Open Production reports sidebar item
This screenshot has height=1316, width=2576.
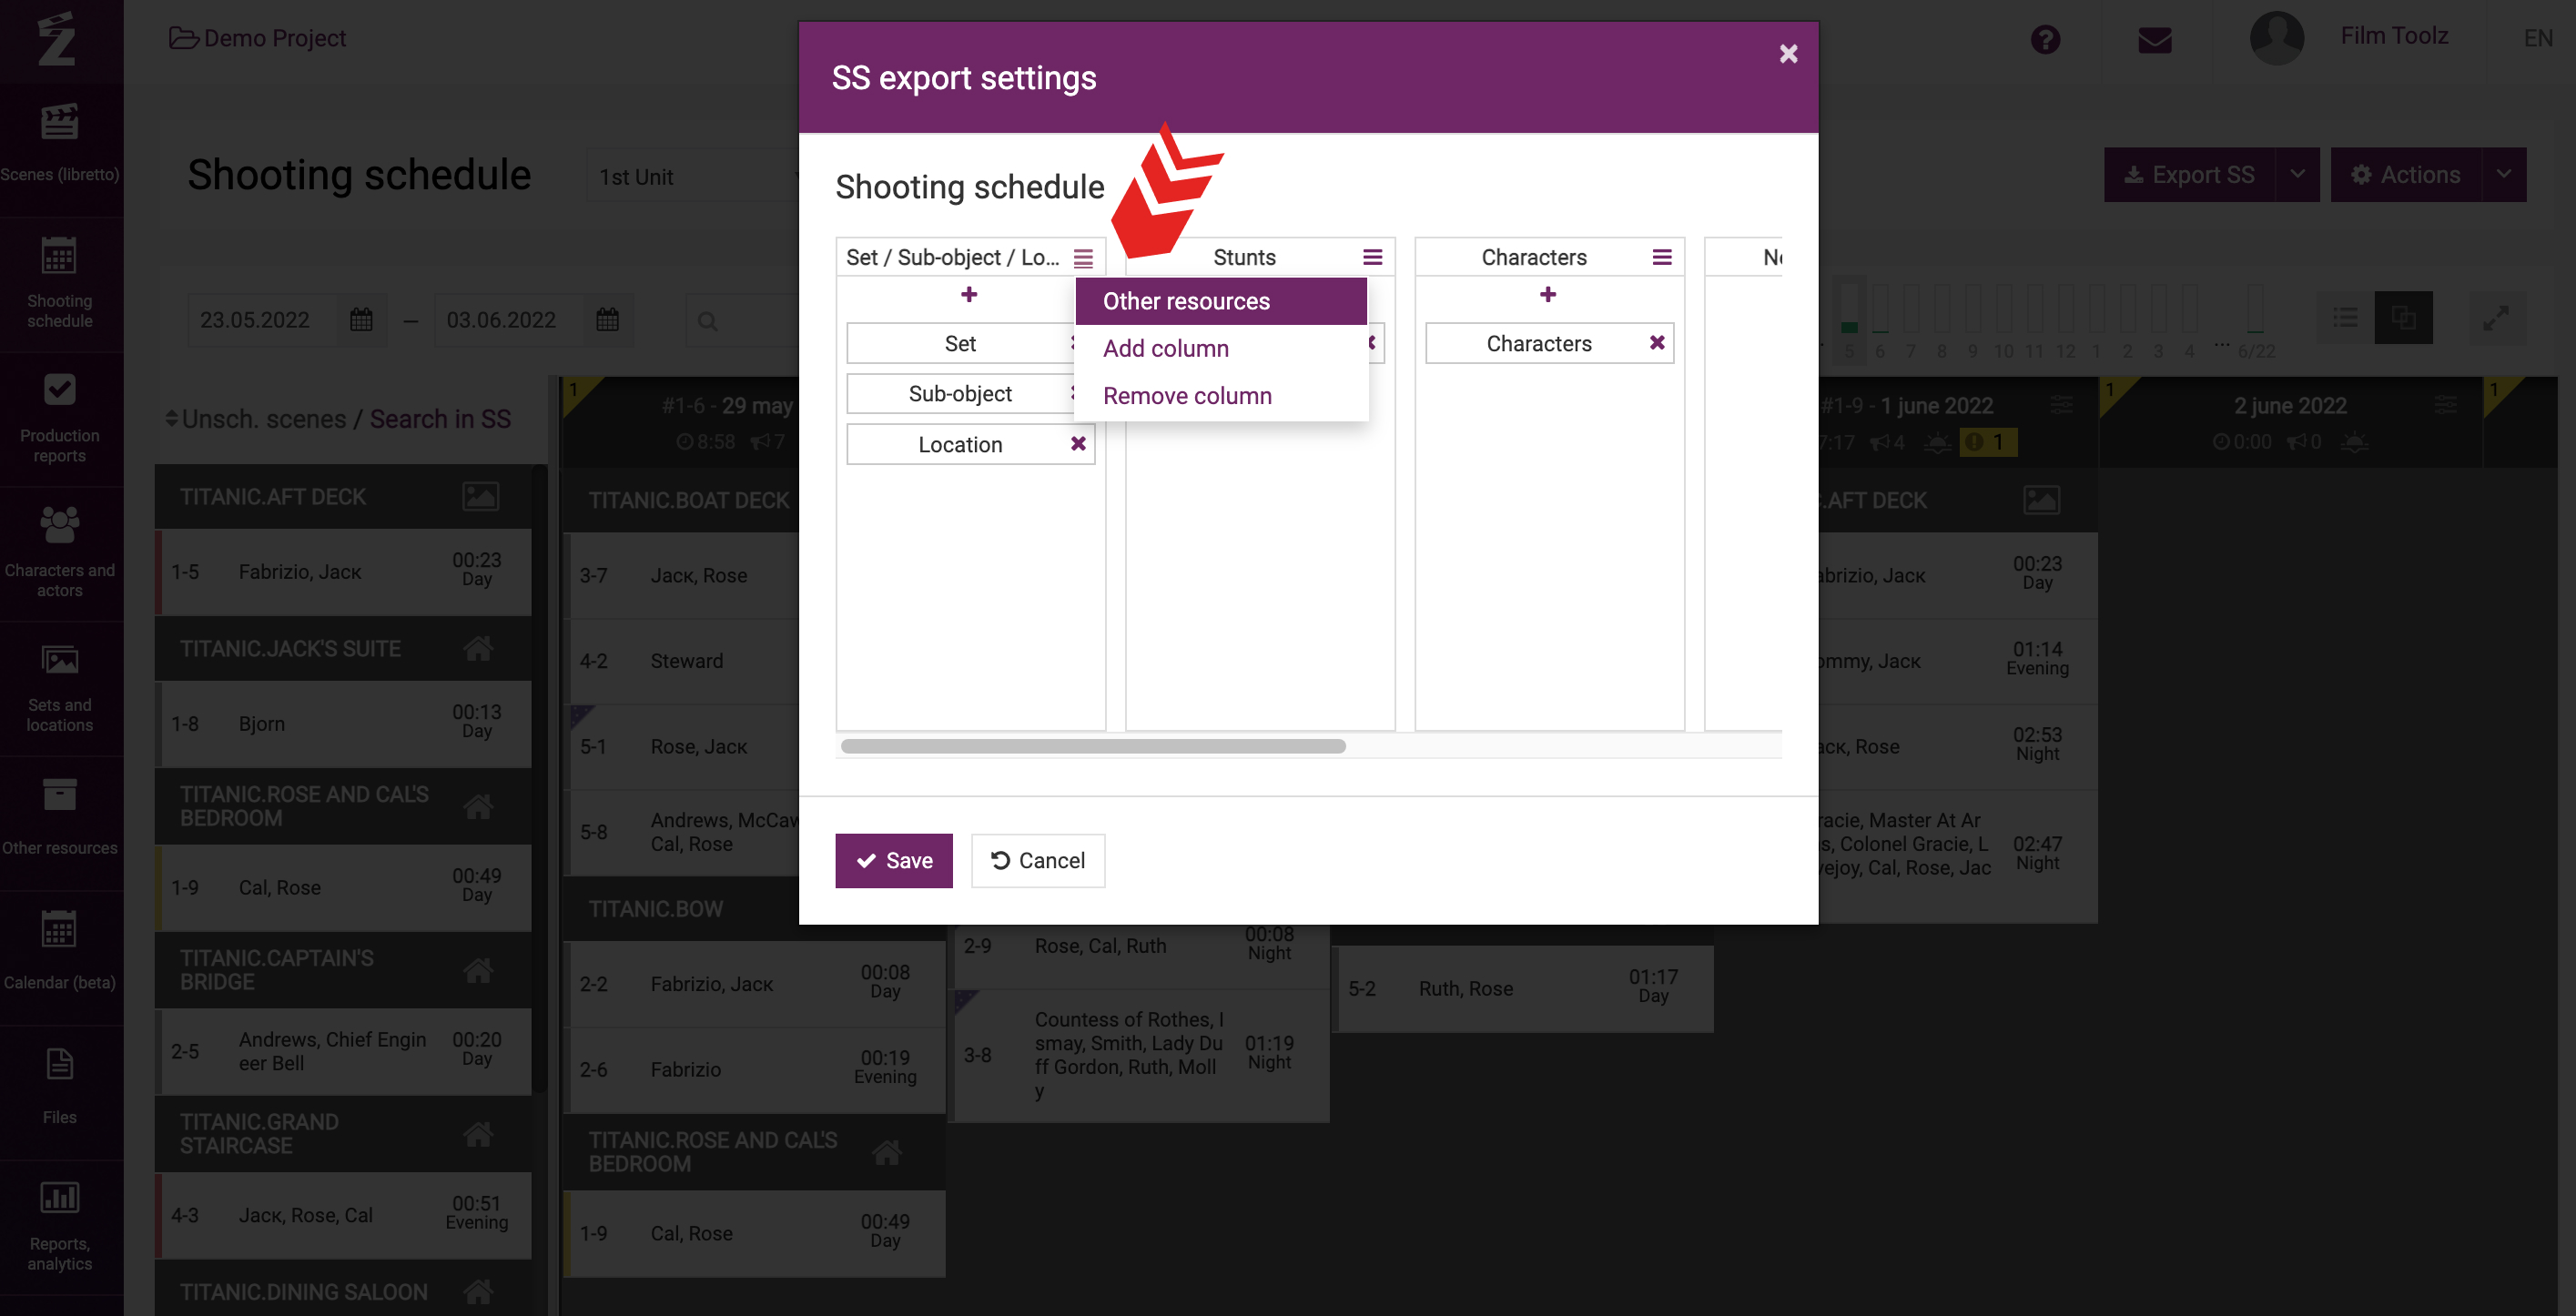pos(60,418)
